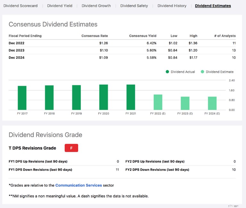
Task: Click the Consensus Yield column header
Action: tap(143, 36)
